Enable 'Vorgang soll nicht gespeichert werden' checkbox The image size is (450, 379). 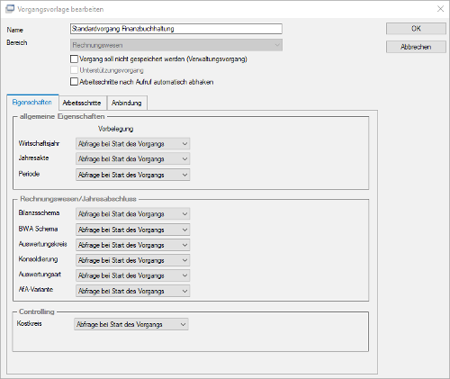click(74, 59)
